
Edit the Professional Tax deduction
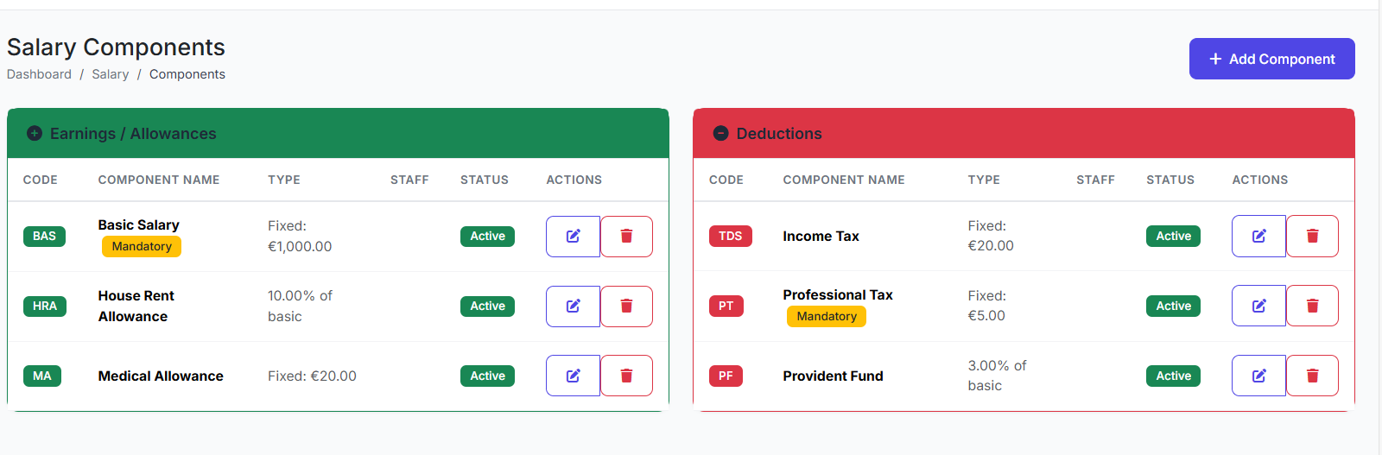click(x=1258, y=306)
